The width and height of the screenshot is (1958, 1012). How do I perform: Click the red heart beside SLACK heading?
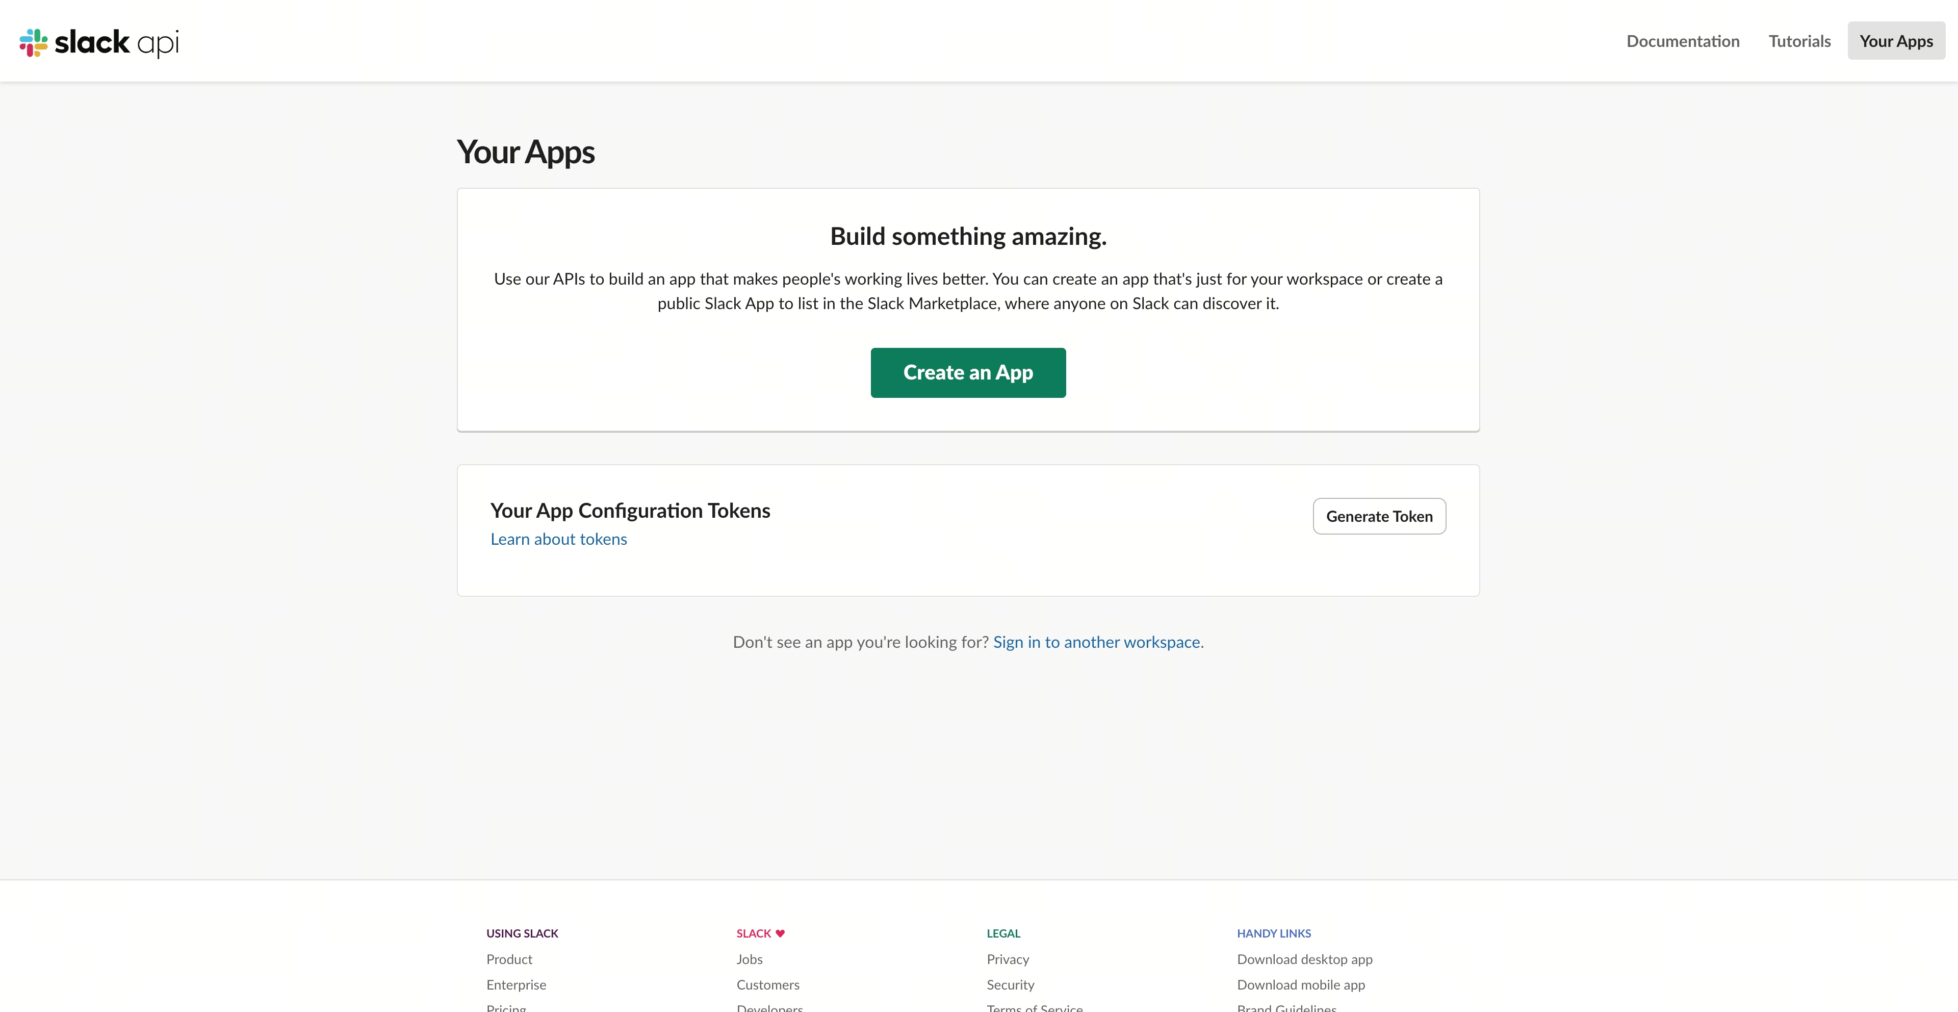point(780,933)
